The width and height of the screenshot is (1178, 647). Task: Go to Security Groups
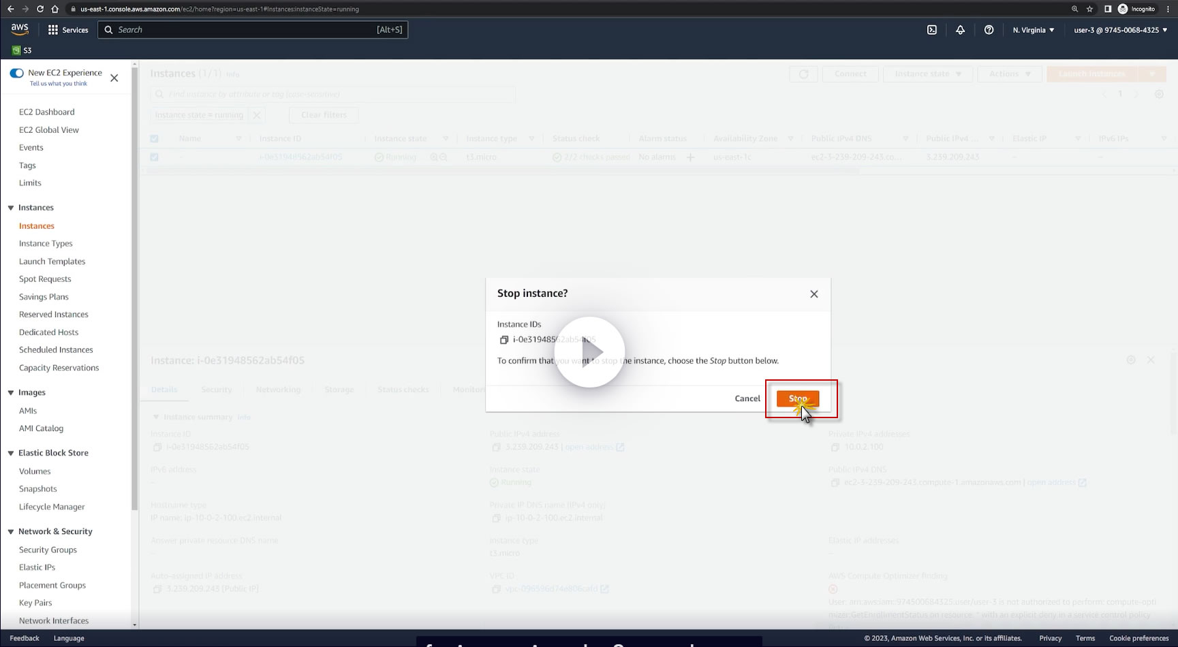tap(48, 550)
